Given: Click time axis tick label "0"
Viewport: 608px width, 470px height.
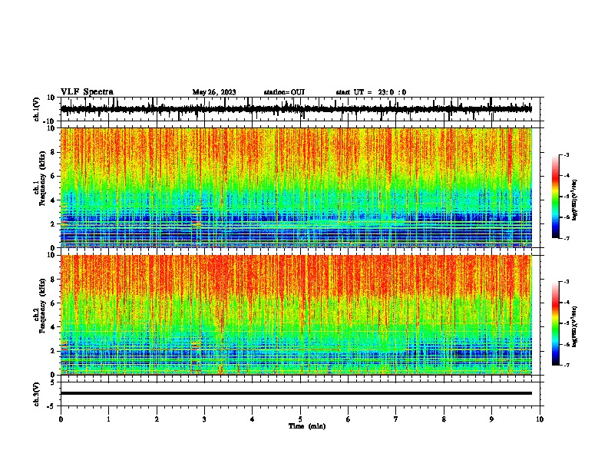Looking at the screenshot, I should point(61,419).
